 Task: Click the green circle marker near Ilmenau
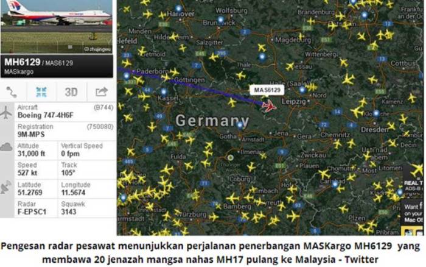[x=231, y=158]
